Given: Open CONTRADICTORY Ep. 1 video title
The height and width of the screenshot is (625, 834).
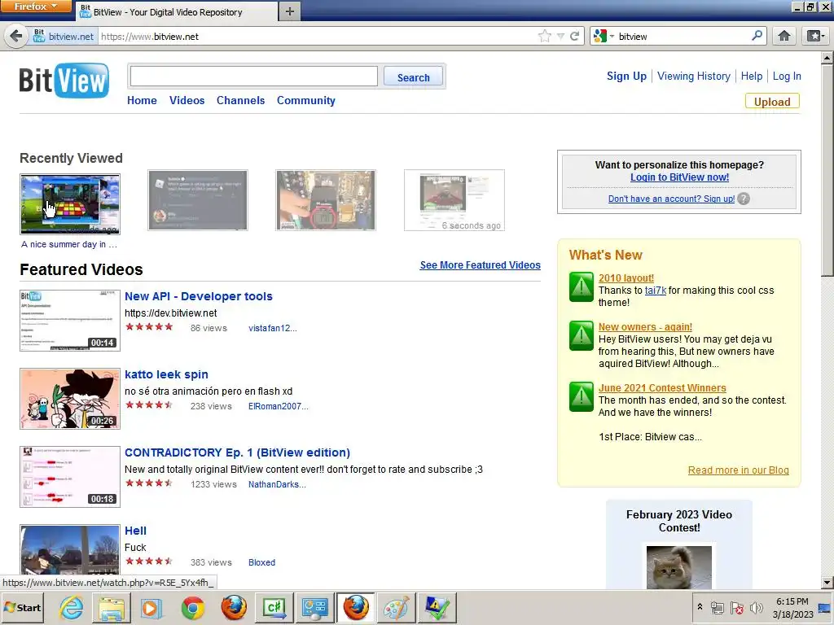Looking at the screenshot, I should (x=237, y=452).
